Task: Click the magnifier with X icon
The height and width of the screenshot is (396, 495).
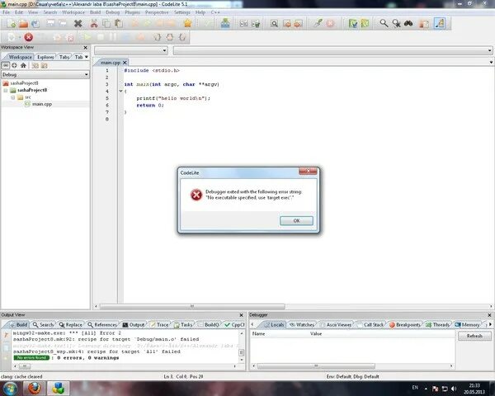Action: 396,23
